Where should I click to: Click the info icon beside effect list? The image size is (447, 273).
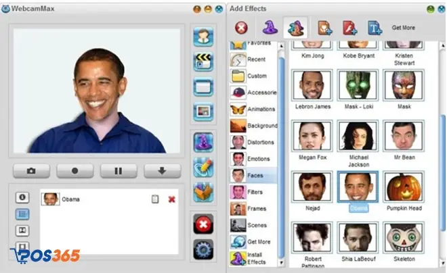pos(22,197)
